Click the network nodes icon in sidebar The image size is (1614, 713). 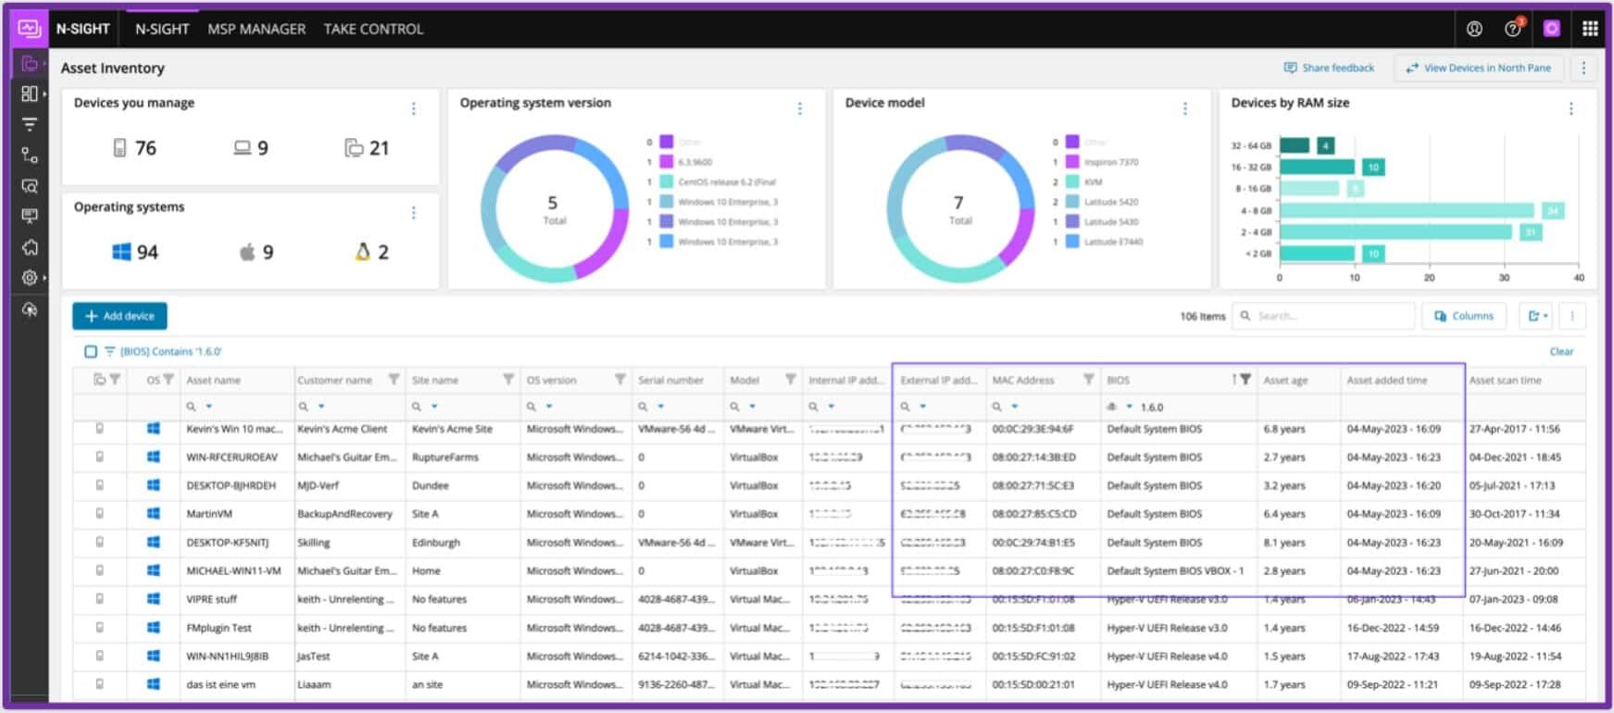point(30,155)
